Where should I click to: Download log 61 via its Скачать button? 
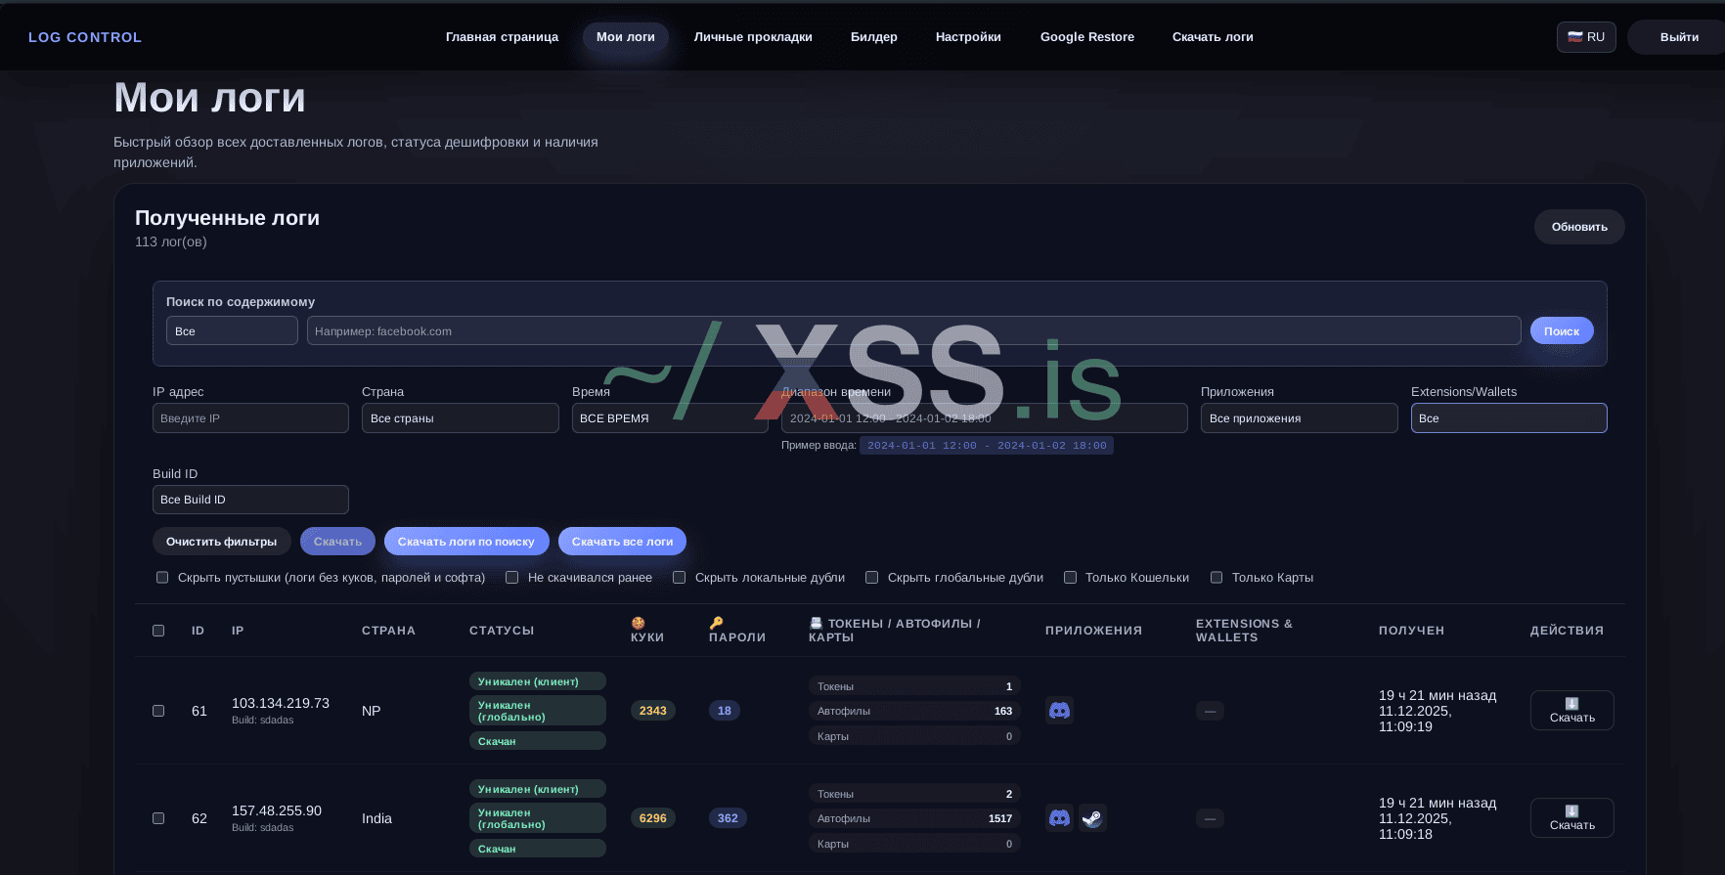tap(1572, 711)
